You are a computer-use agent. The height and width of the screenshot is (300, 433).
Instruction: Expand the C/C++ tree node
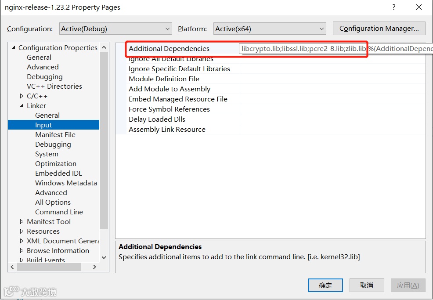[x=22, y=96]
